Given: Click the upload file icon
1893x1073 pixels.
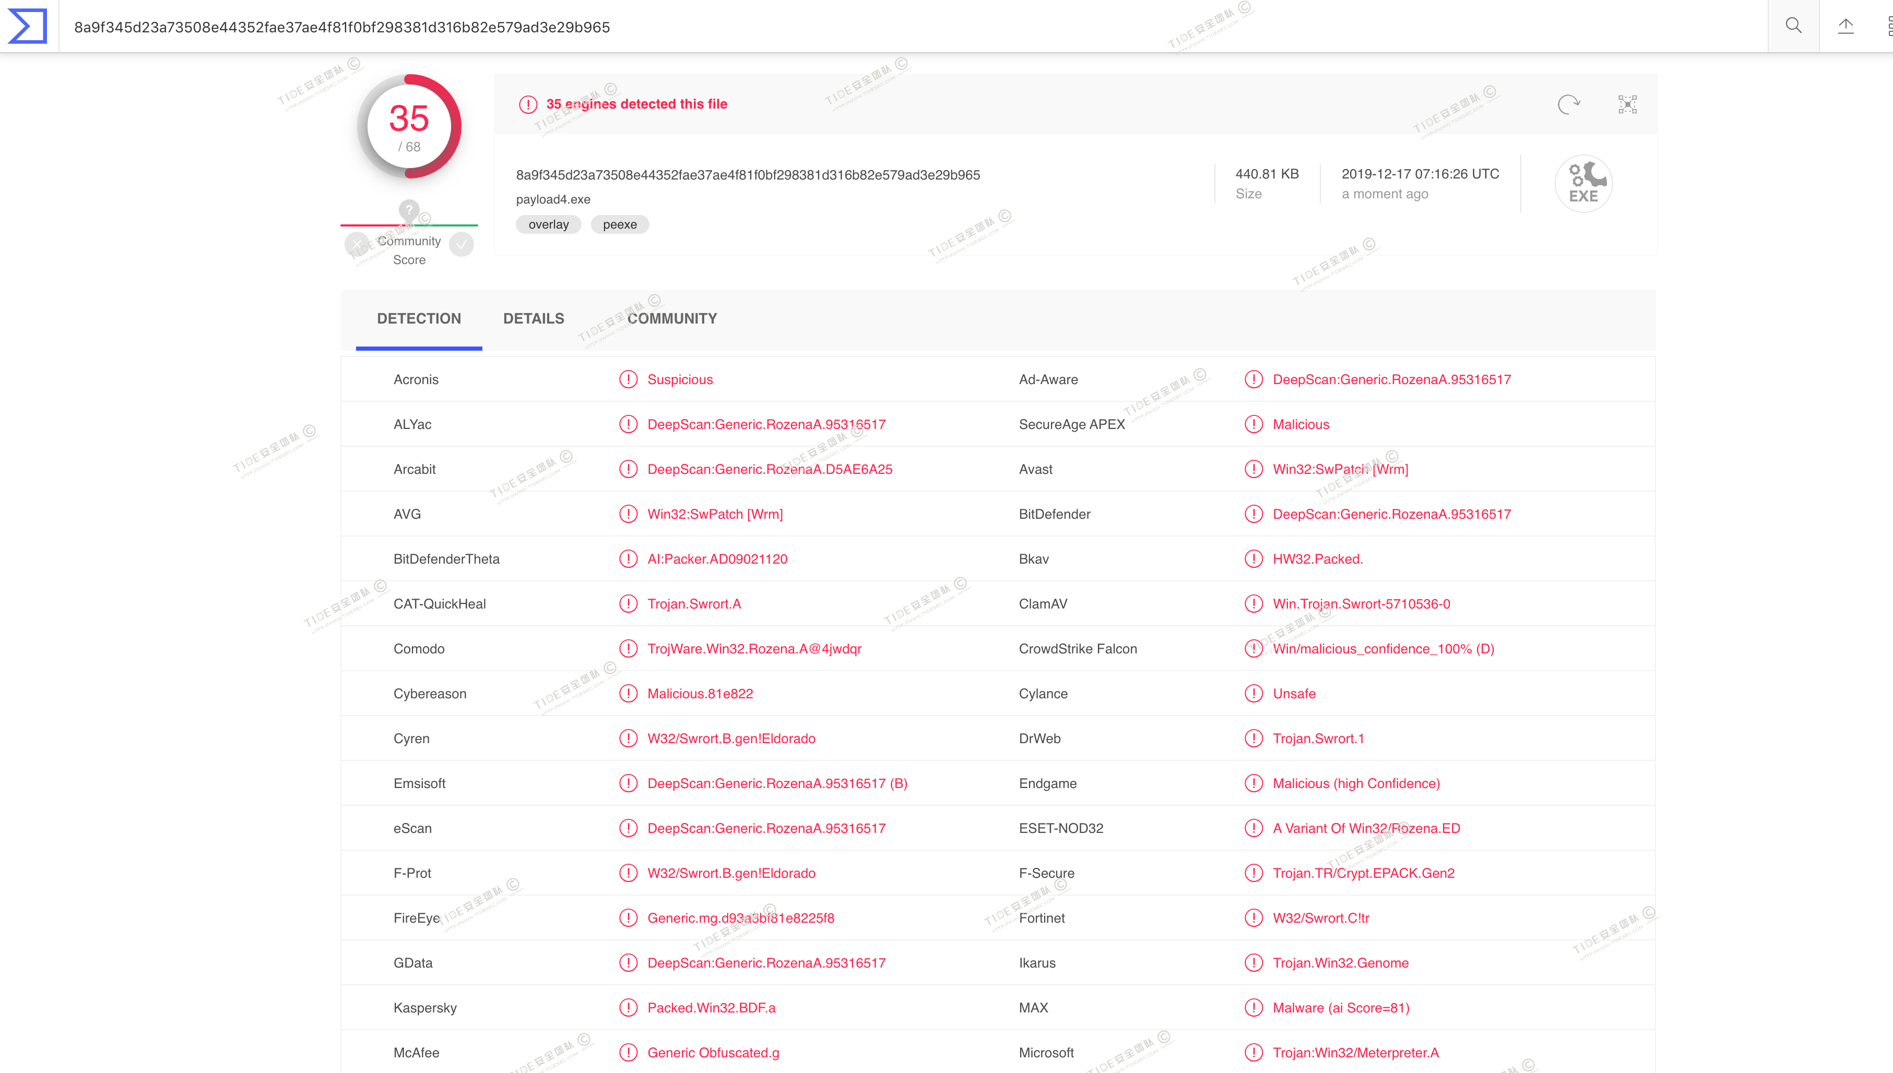Looking at the screenshot, I should click(1845, 26).
